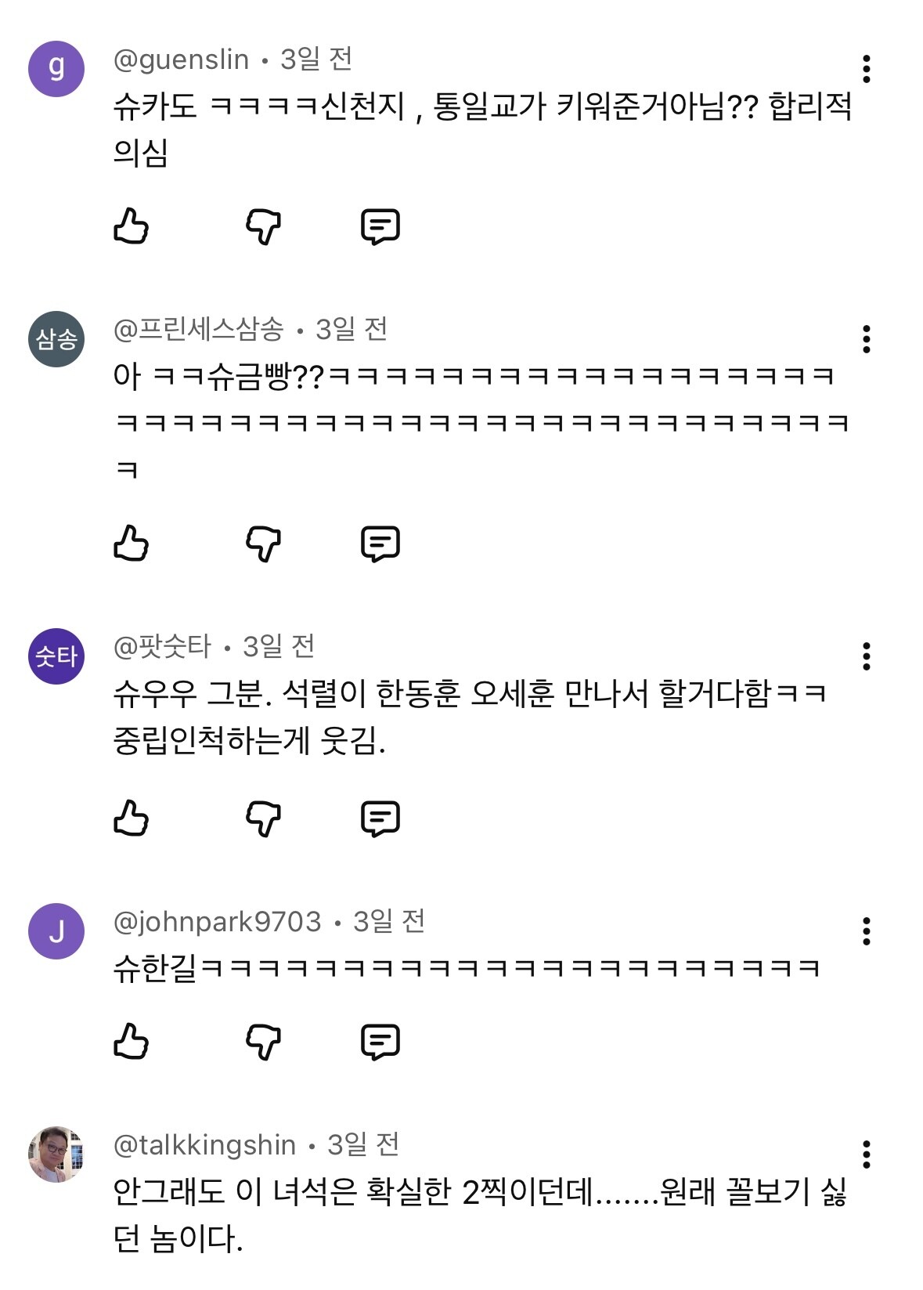Like the comment by @johnpark9703

131,1042
